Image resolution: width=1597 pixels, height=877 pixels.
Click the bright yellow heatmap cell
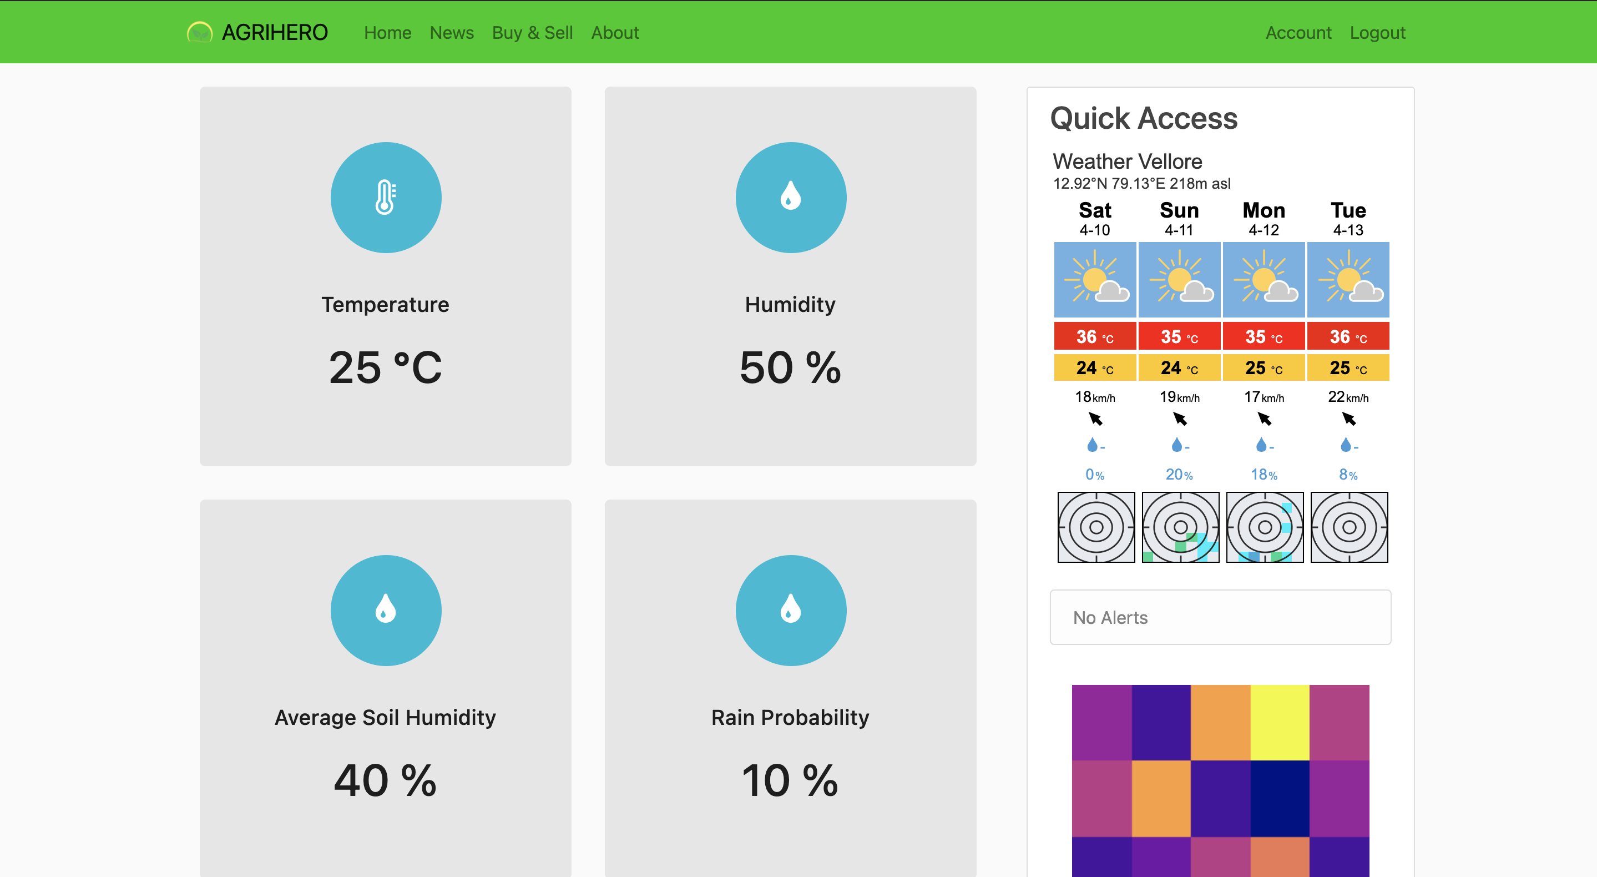pos(1280,722)
